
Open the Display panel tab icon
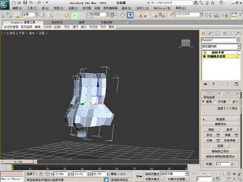click(231, 33)
